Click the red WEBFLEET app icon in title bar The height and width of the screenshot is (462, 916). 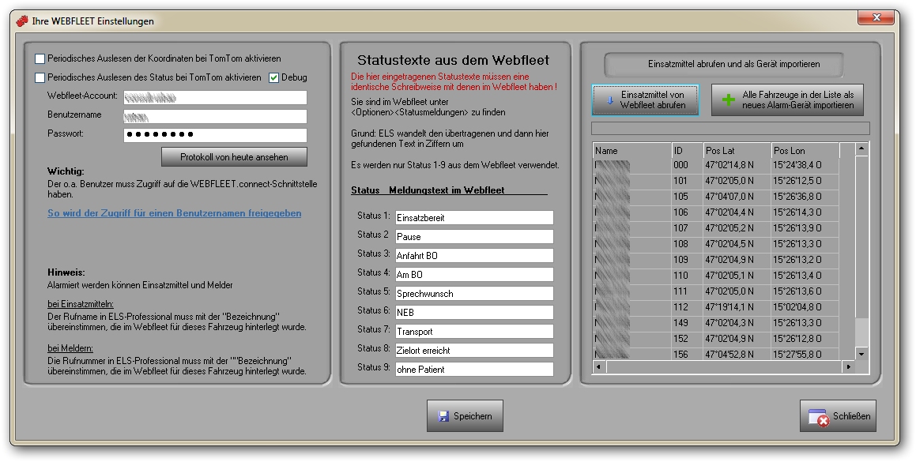click(22, 21)
